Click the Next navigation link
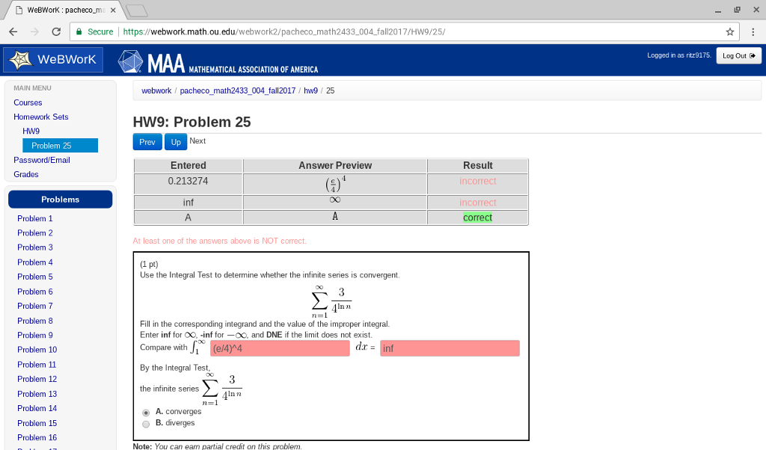The image size is (766, 450). click(x=197, y=141)
